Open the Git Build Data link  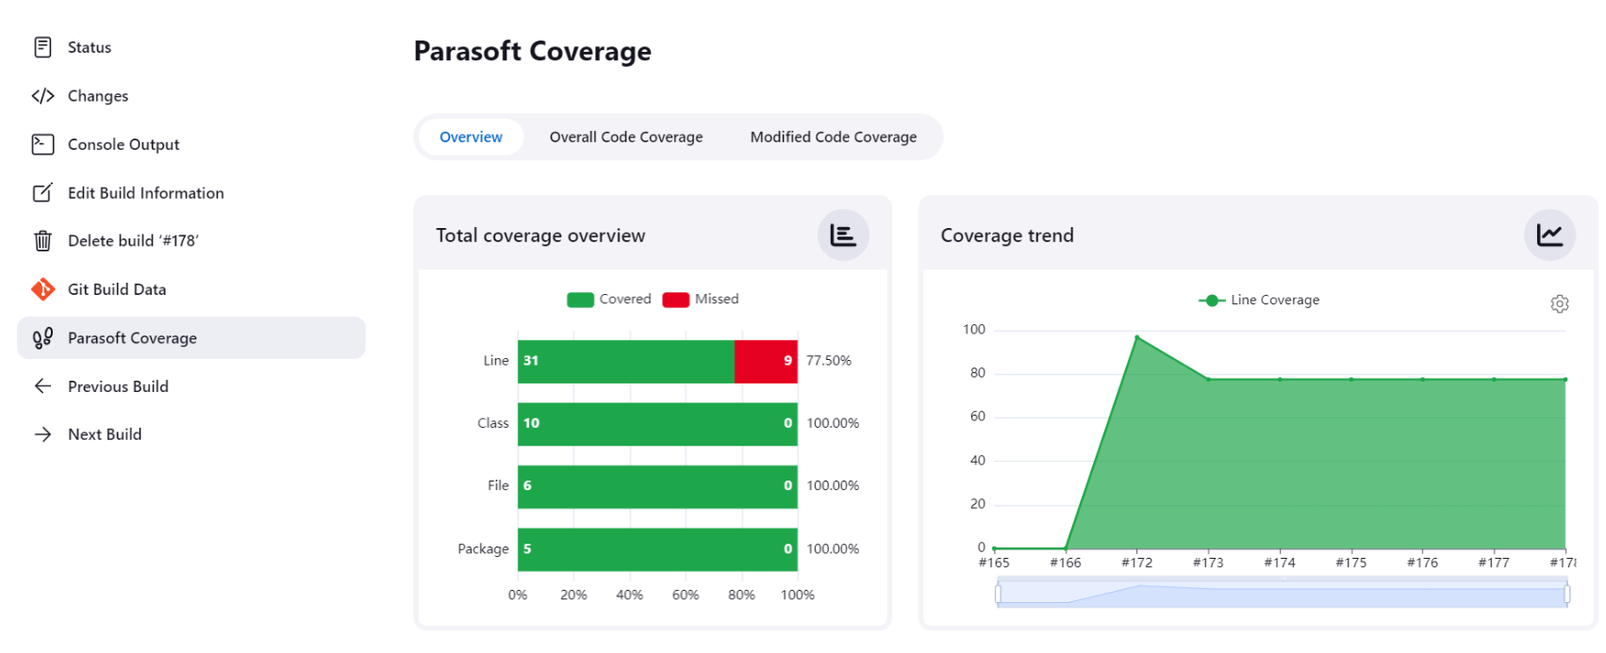117,289
